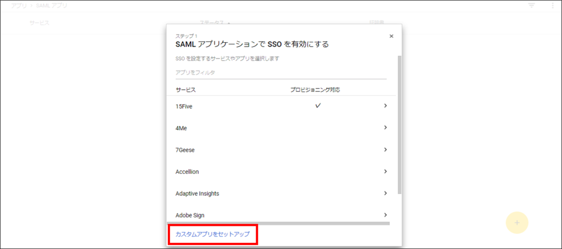Select the Accellion service name
The height and width of the screenshot is (249, 562).
187,172
